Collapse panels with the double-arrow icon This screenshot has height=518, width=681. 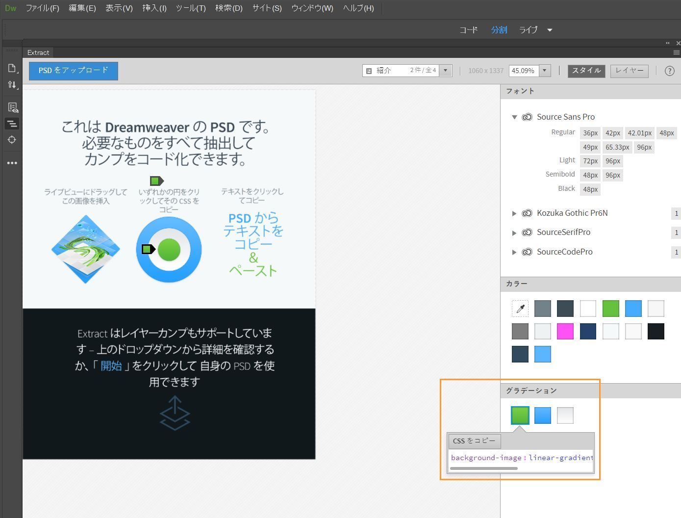[668, 43]
